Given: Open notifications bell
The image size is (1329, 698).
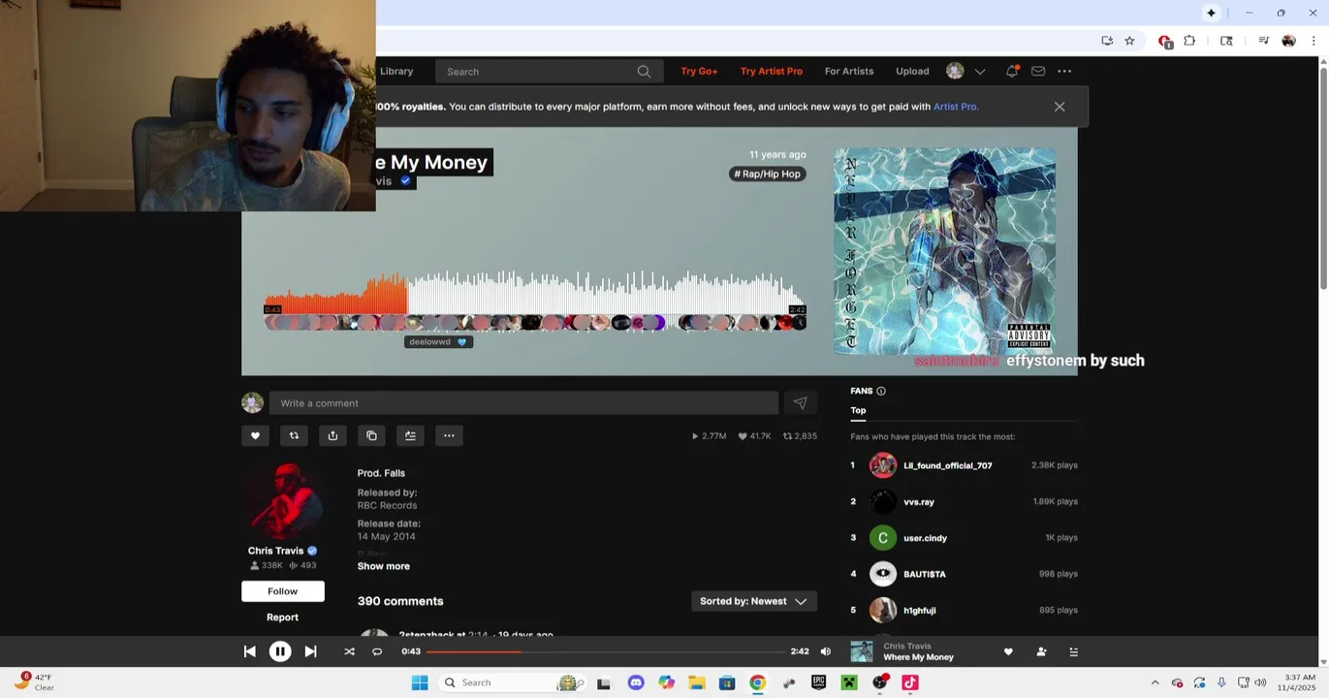Looking at the screenshot, I should point(1012,71).
